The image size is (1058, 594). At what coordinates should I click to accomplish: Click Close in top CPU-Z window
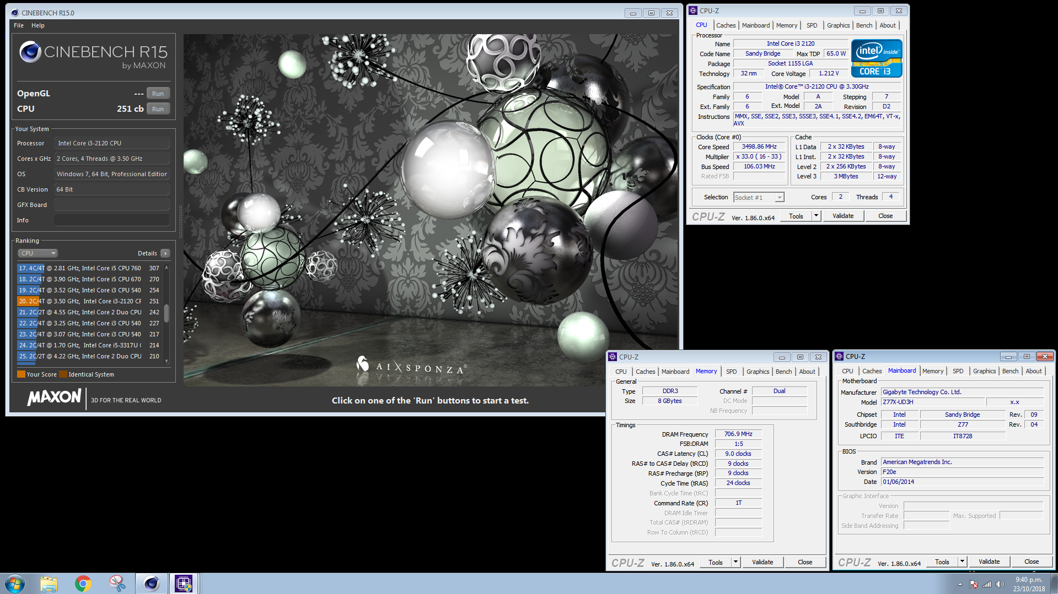tap(885, 216)
